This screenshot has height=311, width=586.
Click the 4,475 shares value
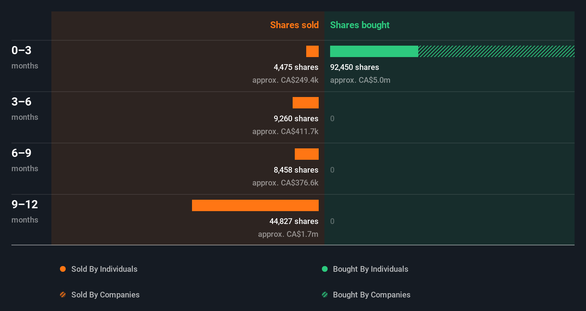[296, 67]
